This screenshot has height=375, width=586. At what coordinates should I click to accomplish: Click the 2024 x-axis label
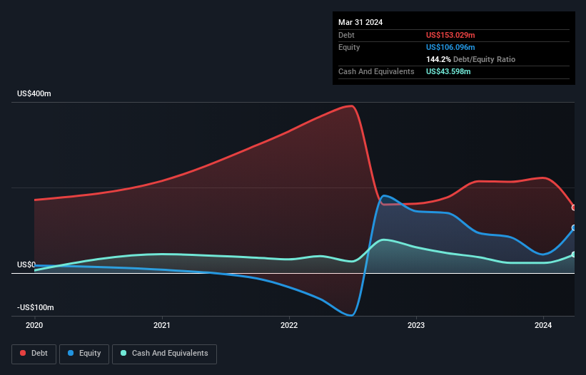tap(543, 325)
